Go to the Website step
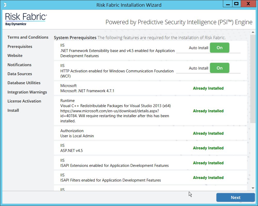Image resolution: width=258 pixels, height=206 pixels. (15, 56)
